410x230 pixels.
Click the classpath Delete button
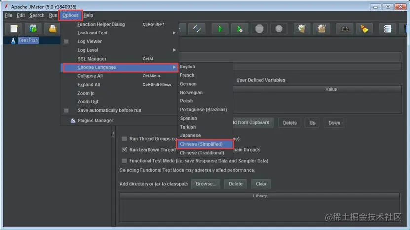tap(236, 184)
